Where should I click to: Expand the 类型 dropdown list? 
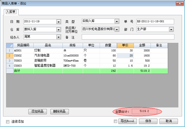click(117, 21)
